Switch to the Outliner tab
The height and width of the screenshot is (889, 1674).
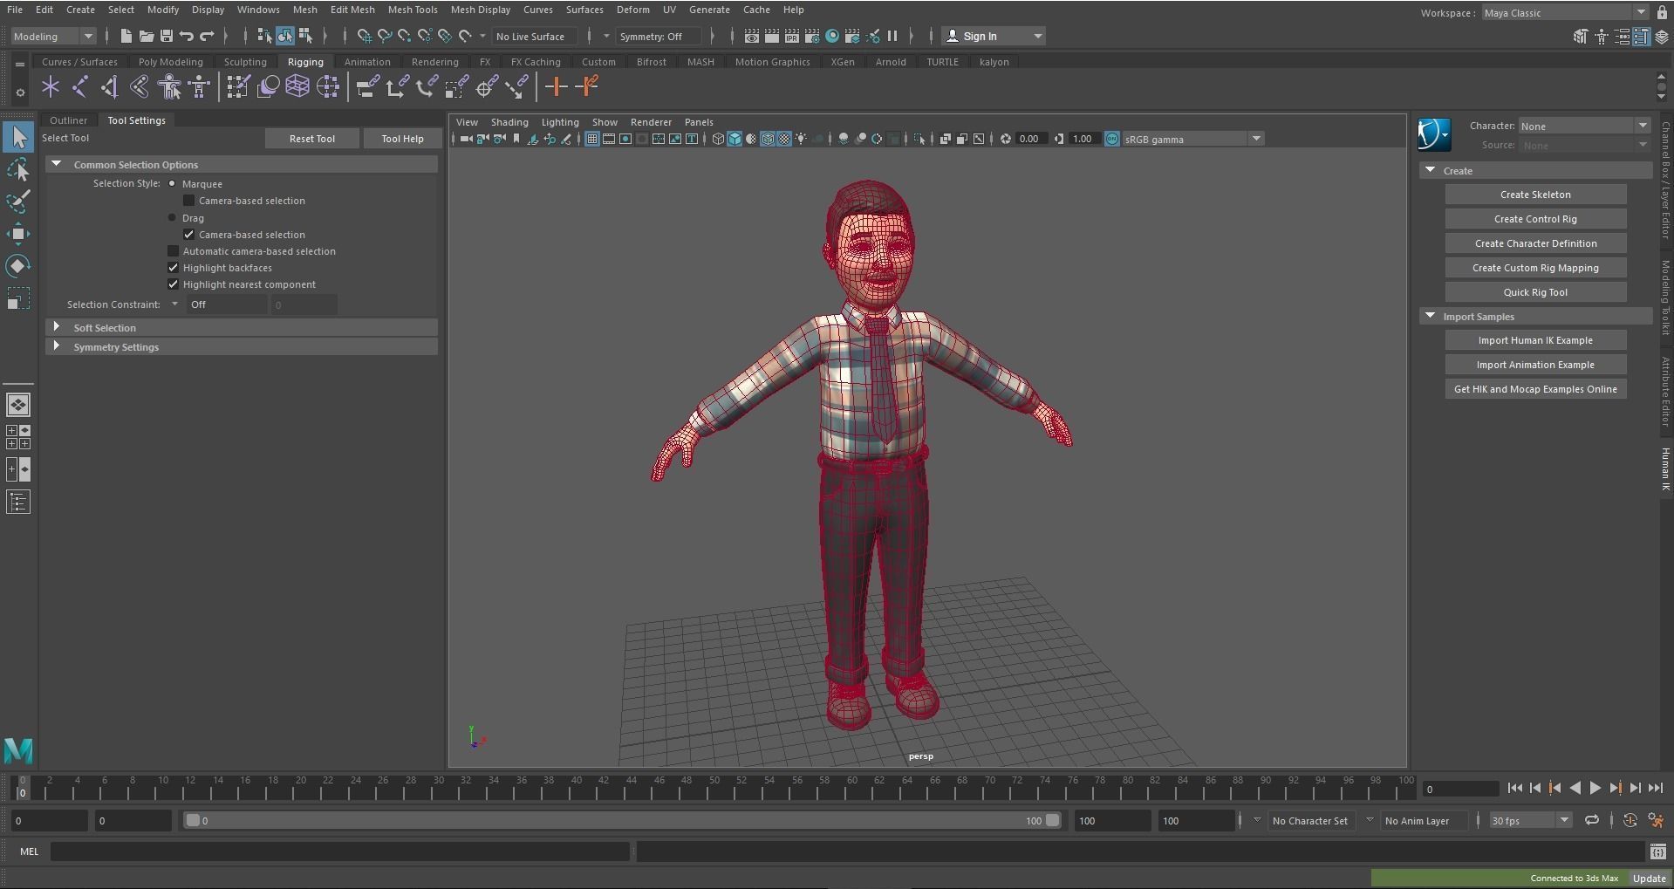tap(68, 120)
